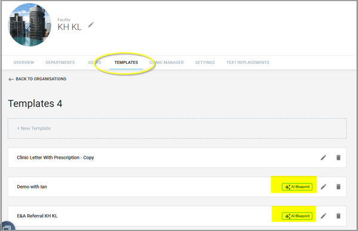Open the Overview tab
Screen dimensions: 358x231
click(x=24, y=63)
